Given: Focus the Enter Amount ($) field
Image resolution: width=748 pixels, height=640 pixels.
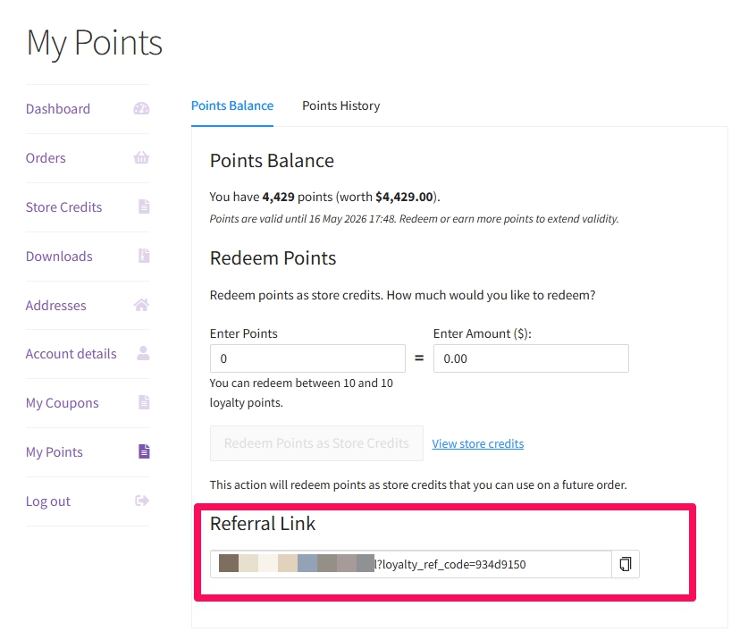Looking at the screenshot, I should click(x=531, y=358).
